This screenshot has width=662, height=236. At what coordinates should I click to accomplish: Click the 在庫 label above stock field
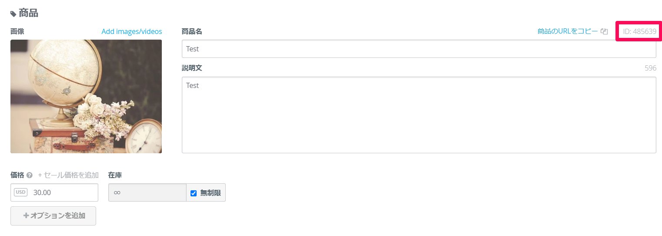[115, 175]
